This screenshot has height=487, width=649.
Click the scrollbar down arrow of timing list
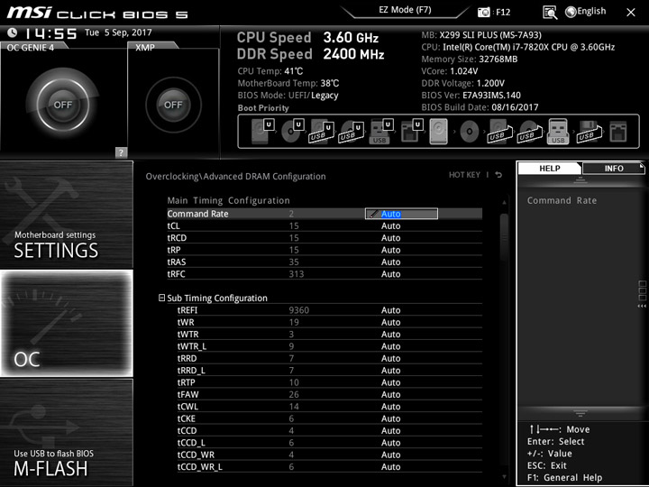pos(504,477)
